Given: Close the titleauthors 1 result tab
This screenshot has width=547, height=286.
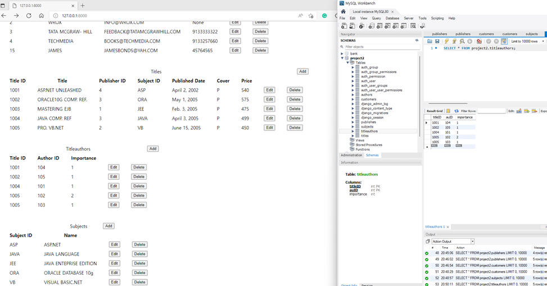Looking at the screenshot, I should click(x=448, y=227).
